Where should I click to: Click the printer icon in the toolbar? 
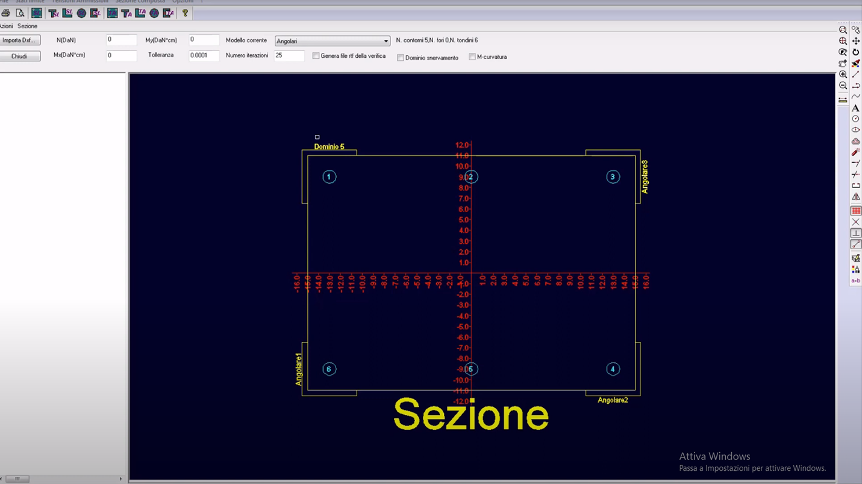[x=5, y=13]
